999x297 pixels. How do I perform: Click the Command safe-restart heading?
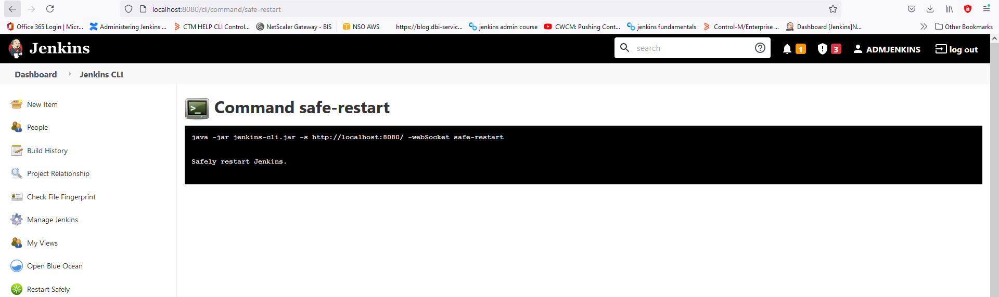(302, 107)
